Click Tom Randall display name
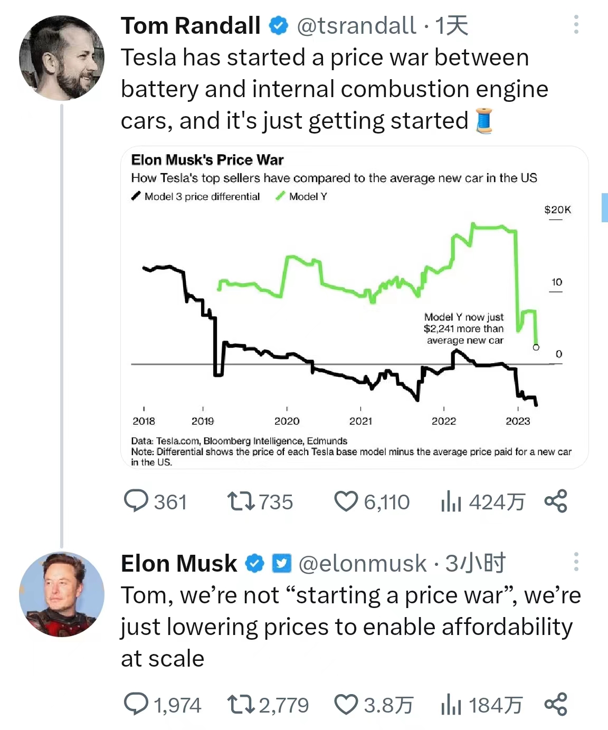Image resolution: width=608 pixels, height=730 pixels. point(191,26)
